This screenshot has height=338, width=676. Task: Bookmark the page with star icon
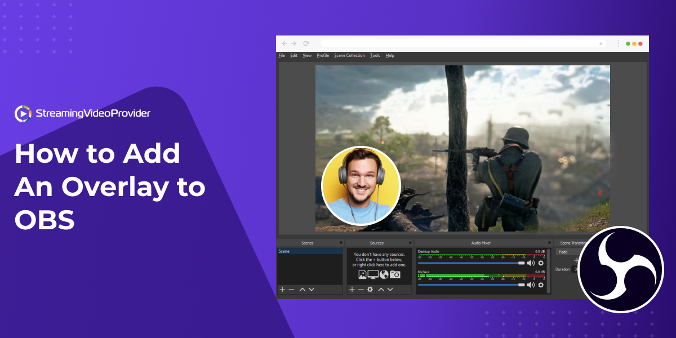(601, 43)
